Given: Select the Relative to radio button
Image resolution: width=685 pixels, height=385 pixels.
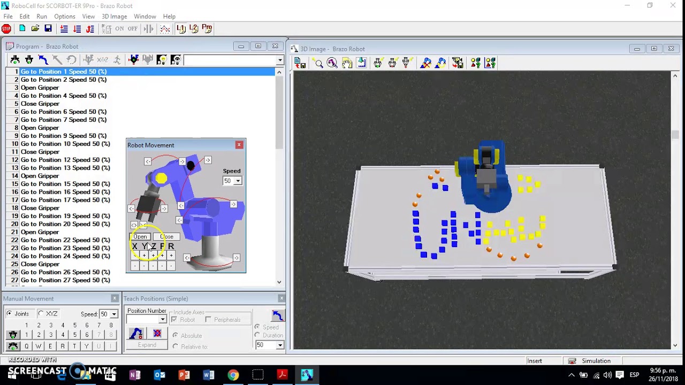Looking at the screenshot, I should pyautogui.click(x=175, y=346).
